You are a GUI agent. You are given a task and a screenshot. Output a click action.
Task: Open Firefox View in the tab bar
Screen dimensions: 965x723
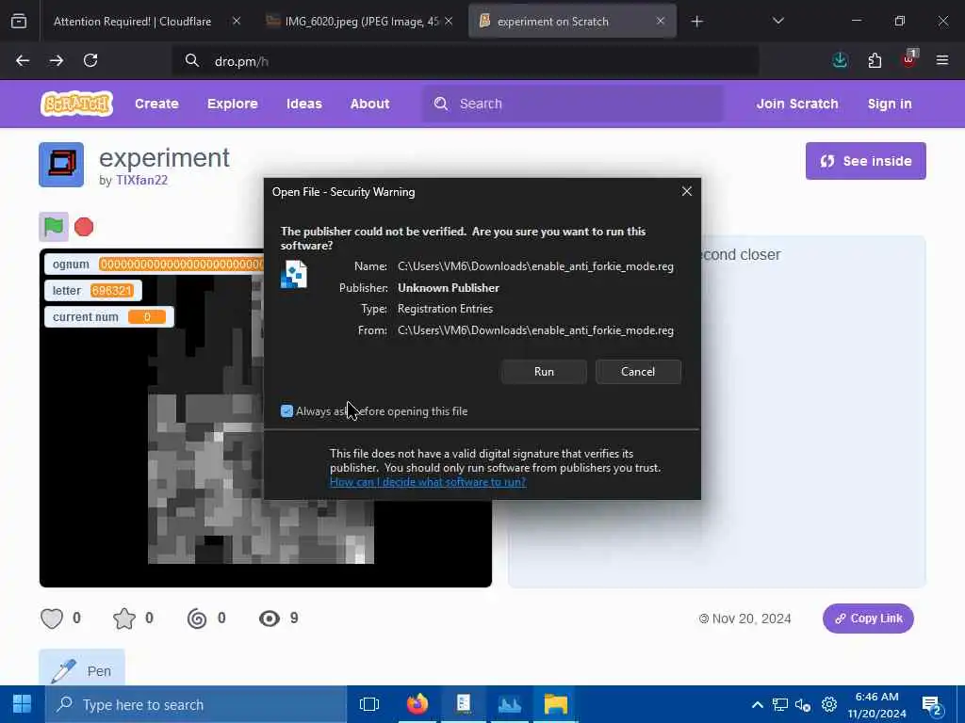tap(19, 21)
